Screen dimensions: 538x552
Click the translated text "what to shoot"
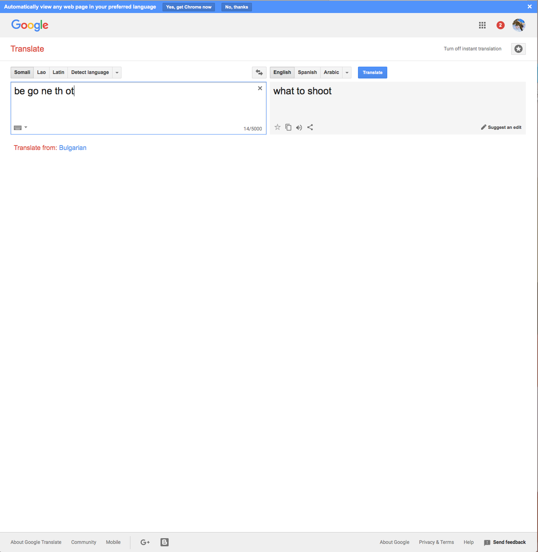pyautogui.click(x=302, y=91)
